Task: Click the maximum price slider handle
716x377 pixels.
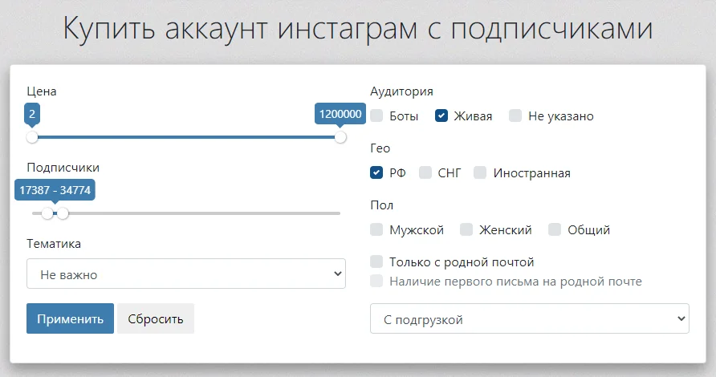Action: (x=340, y=137)
